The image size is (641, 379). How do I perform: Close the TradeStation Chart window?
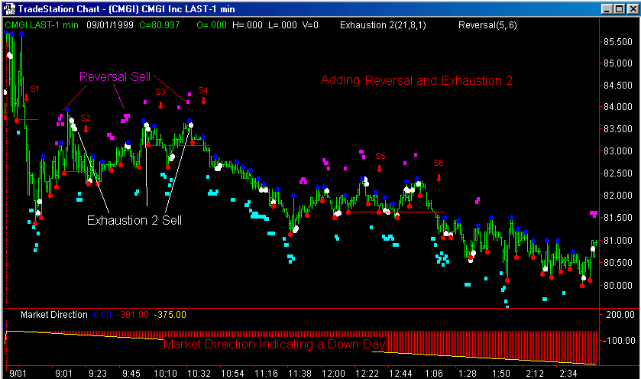632,8
